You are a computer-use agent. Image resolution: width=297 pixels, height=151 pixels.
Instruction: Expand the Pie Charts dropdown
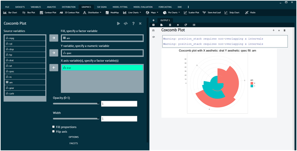[171, 13]
